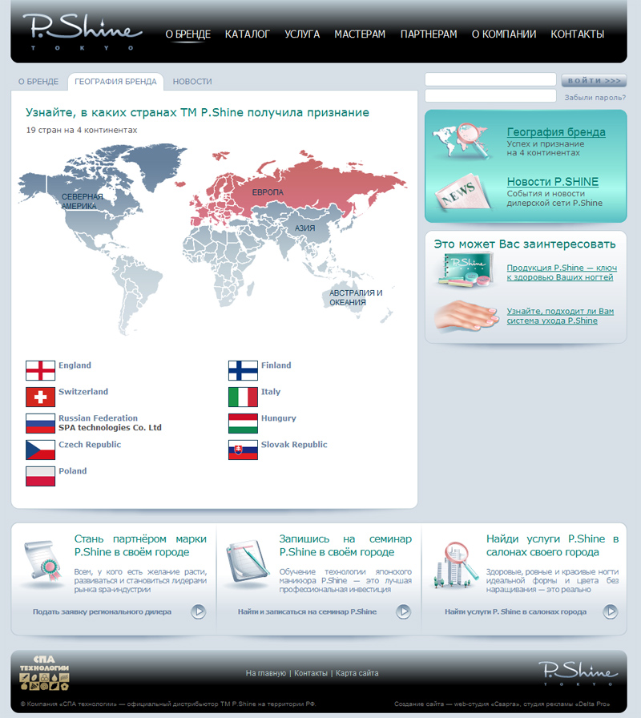Image resolution: width=641 pixels, height=718 pixels.
Task: Open Карта сайта footer link
Action: 357,673
